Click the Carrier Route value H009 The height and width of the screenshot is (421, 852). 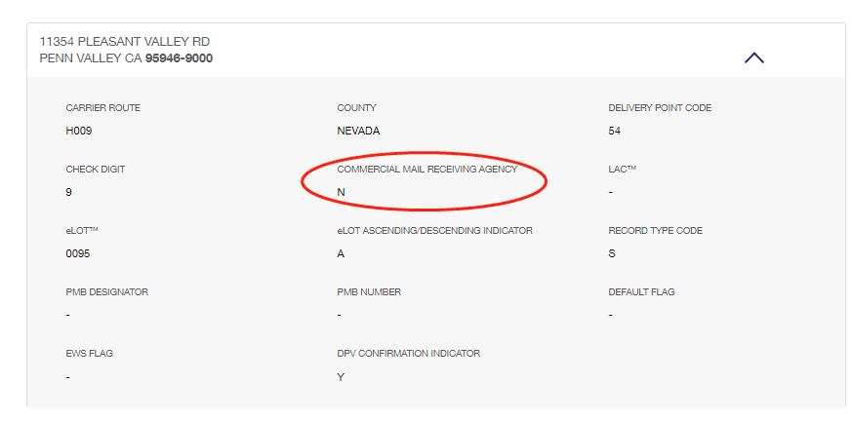coord(79,131)
